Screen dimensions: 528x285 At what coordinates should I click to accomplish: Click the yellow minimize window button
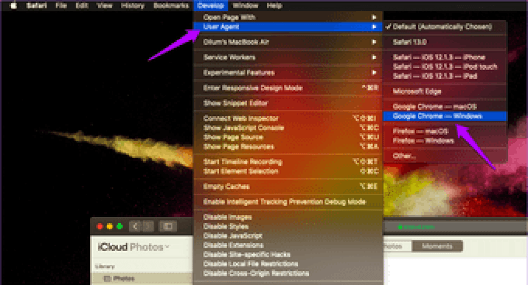tap(109, 227)
